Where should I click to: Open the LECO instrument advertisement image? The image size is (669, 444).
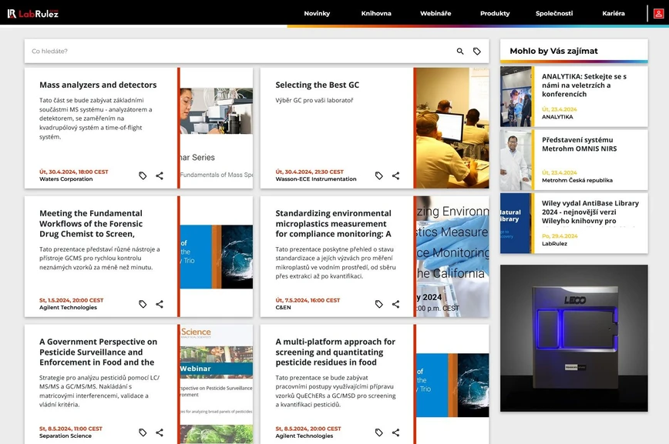point(573,339)
